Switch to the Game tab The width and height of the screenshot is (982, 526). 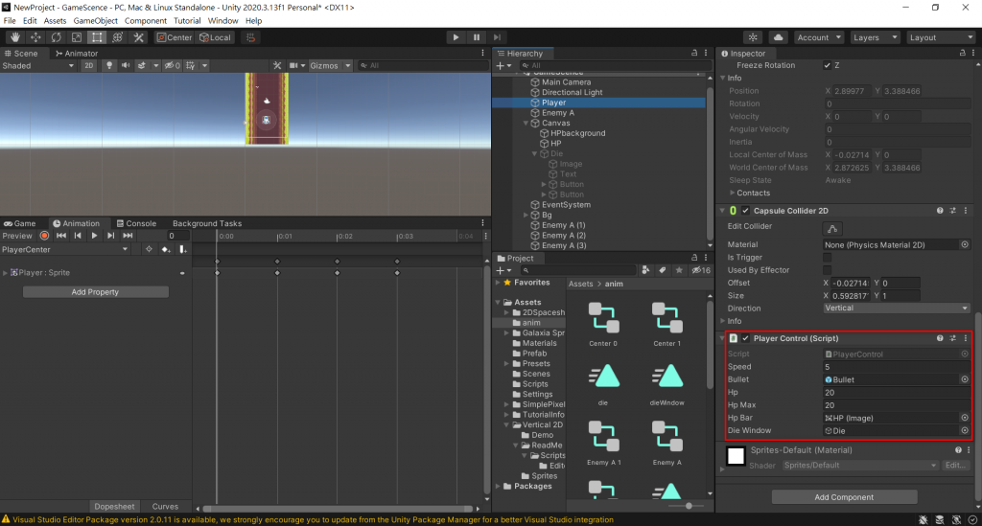pos(20,223)
